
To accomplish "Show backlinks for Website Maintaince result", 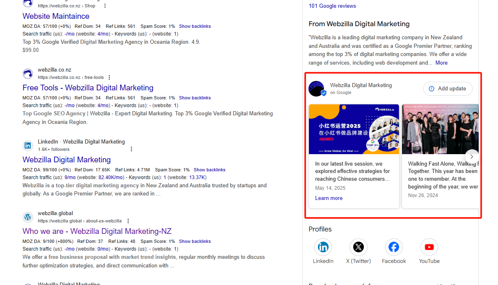I will point(195,26).
